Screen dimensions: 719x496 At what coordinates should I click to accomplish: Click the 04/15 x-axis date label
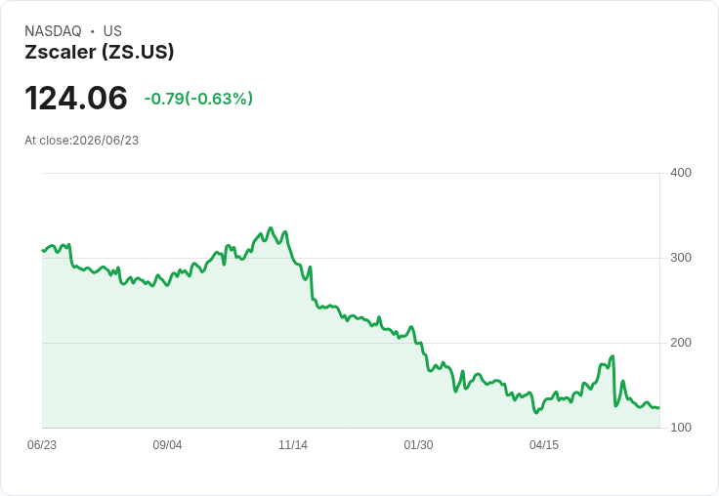[544, 444]
